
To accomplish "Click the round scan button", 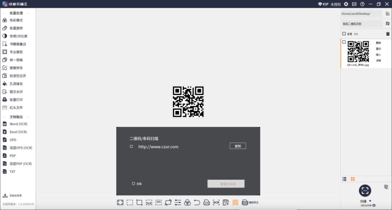I will pyautogui.click(x=365, y=190).
